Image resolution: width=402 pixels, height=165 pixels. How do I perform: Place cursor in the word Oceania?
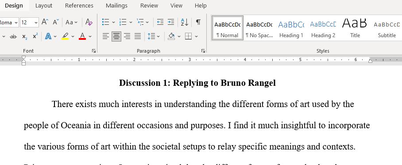(x=76, y=126)
